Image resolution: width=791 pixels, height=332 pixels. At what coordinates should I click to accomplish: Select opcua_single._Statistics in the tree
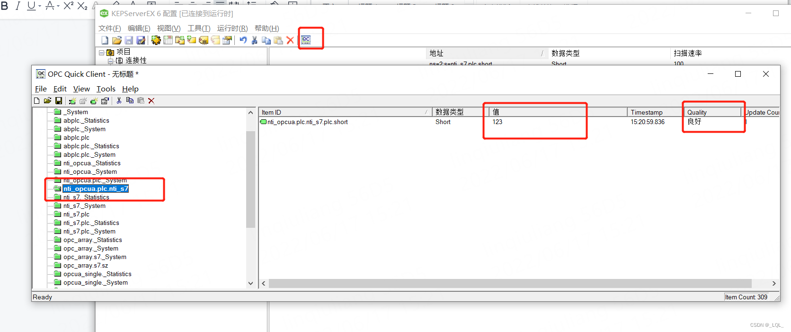tap(98, 274)
